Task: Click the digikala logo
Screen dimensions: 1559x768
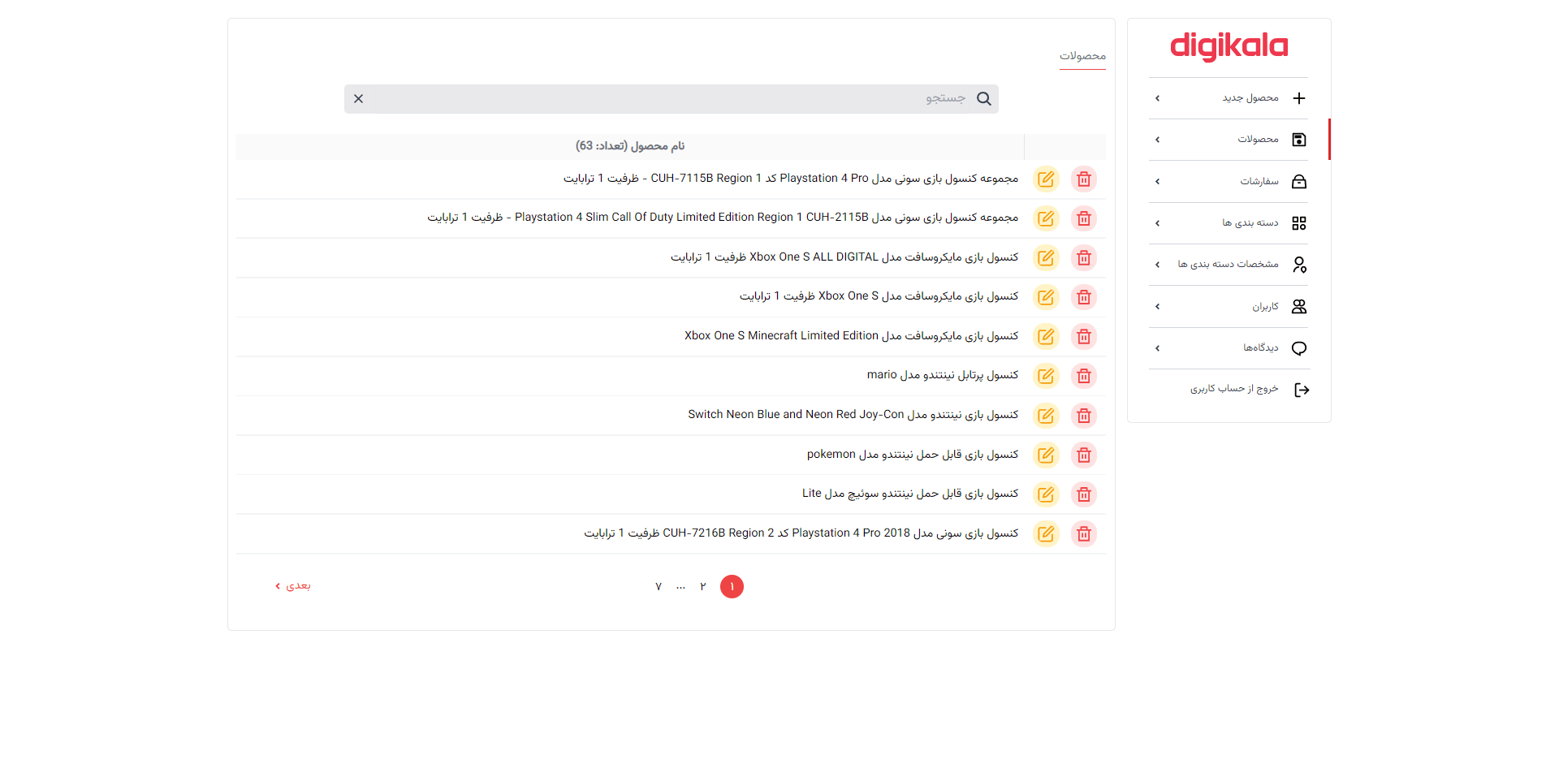Action: [x=1229, y=46]
